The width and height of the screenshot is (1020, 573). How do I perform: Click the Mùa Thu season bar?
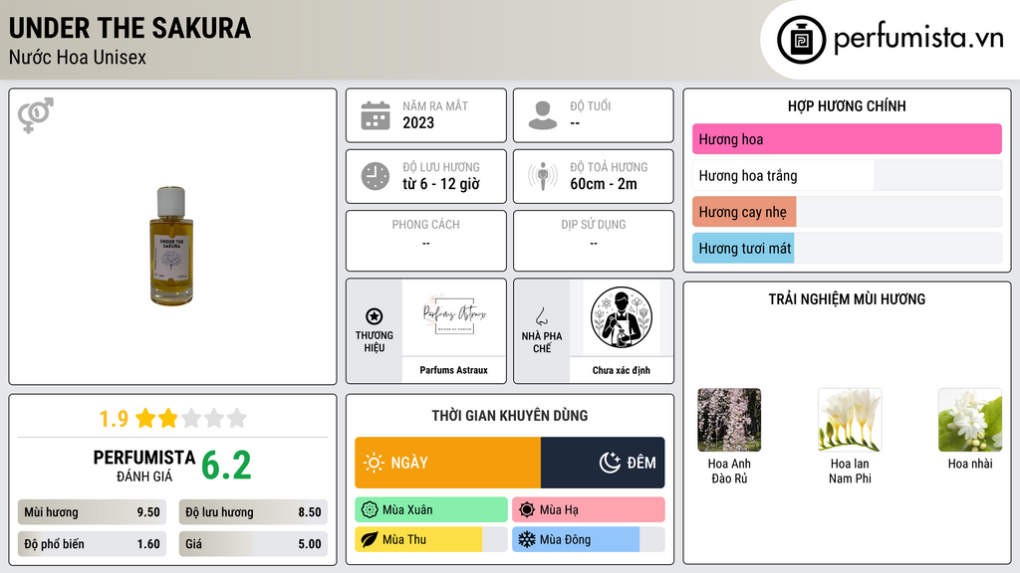pyautogui.click(x=431, y=539)
